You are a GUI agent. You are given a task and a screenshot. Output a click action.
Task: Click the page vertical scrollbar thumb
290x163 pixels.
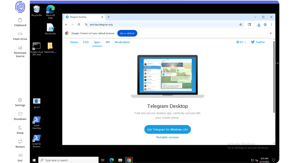(274, 77)
